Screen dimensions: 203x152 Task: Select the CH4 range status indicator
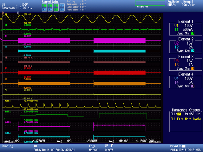pyautogui.click(x=50, y=9)
